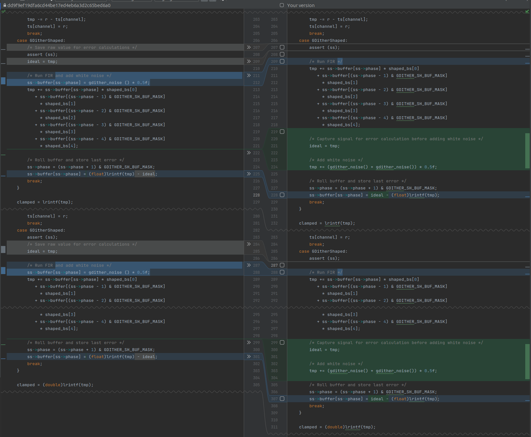Jump to green marker in right error stripe

(527, 151)
